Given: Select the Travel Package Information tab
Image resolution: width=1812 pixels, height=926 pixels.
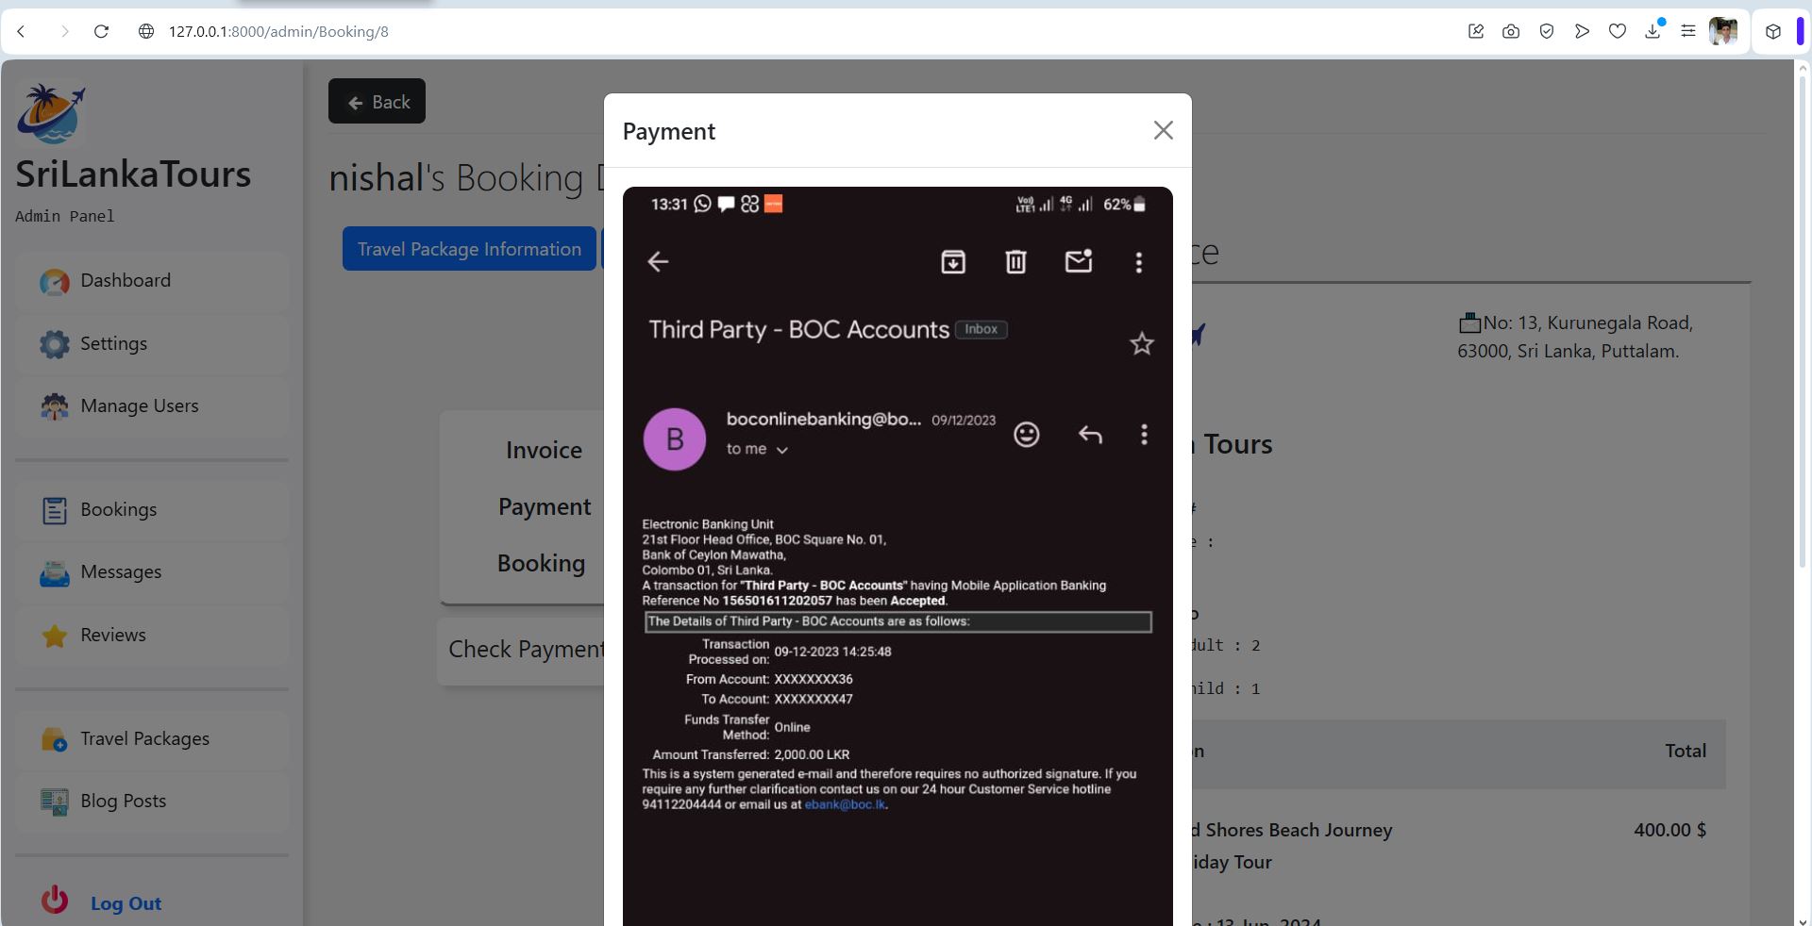Looking at the screenshot, I should pyautogui.click(x=469, y=249).
